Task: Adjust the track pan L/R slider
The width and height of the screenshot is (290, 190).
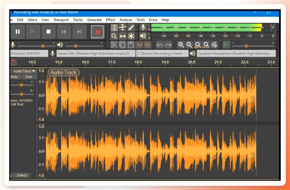Action: [22, 94]
